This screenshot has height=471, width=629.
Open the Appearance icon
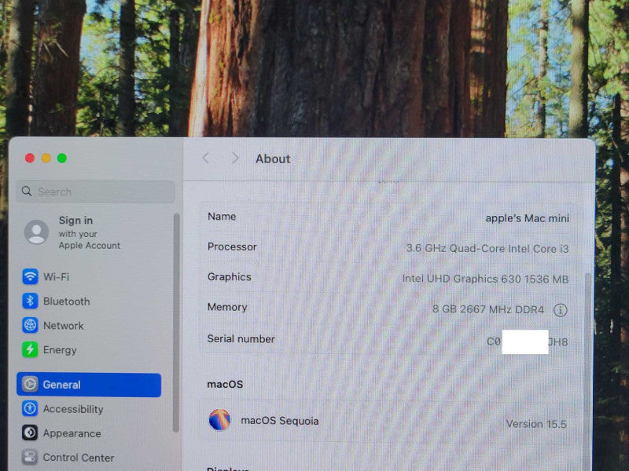pos(30,433)
